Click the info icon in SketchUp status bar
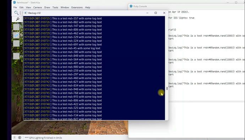The image size is (245, 140). point(20,138)
